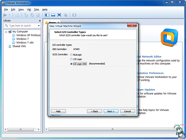The height and width of the screenshot is (139, 186).
Task: Click the Windows 7 x64 VM icon
Action: pyautogui.click(x=14, y=43)
